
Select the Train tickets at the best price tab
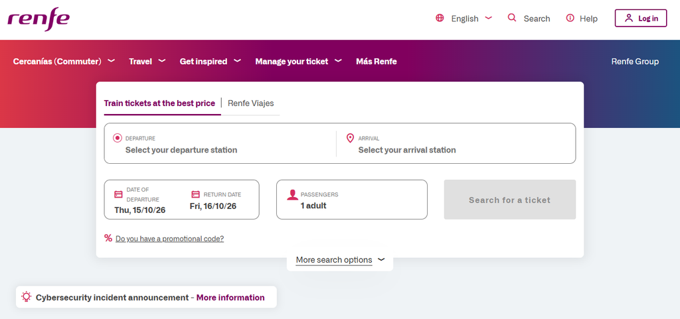click(159, 103)
